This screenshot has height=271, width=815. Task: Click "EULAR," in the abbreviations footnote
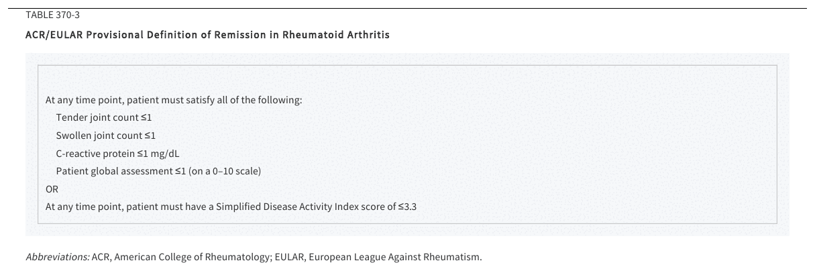[289, 258]
